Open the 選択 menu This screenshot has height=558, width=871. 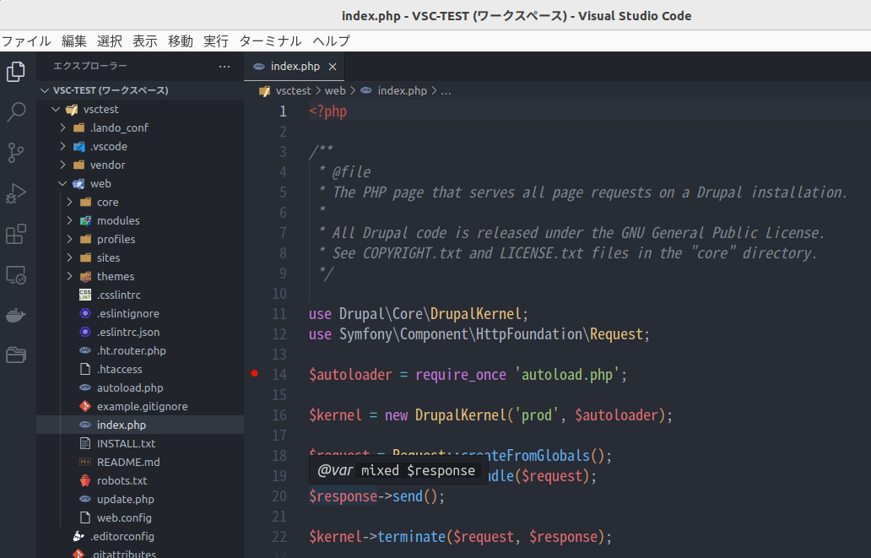[x=110, y=41]
